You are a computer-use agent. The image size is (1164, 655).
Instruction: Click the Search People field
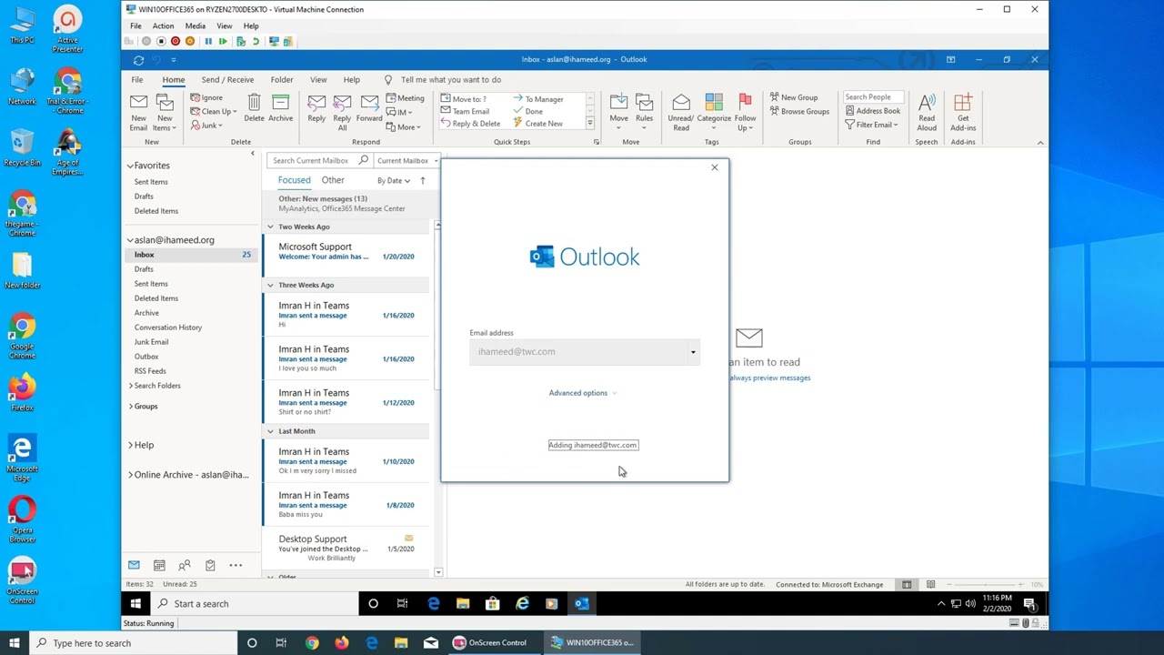pos(872,96)
